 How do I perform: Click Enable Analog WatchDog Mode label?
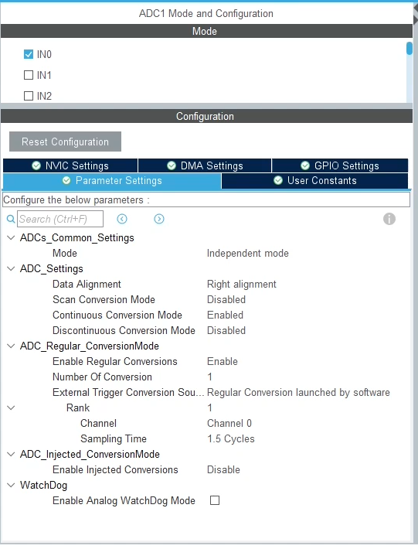pyautogui.click(x=124, y=500)
